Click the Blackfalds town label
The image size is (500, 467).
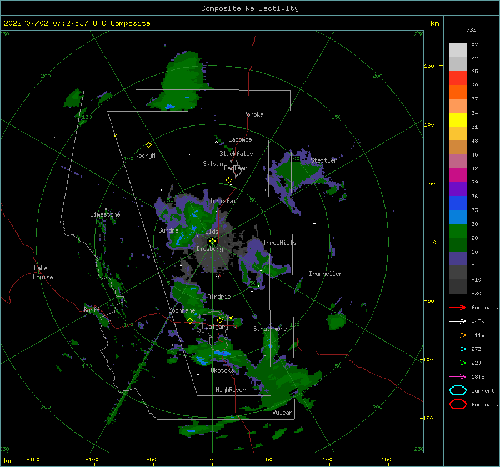click(x=236, y=154)
